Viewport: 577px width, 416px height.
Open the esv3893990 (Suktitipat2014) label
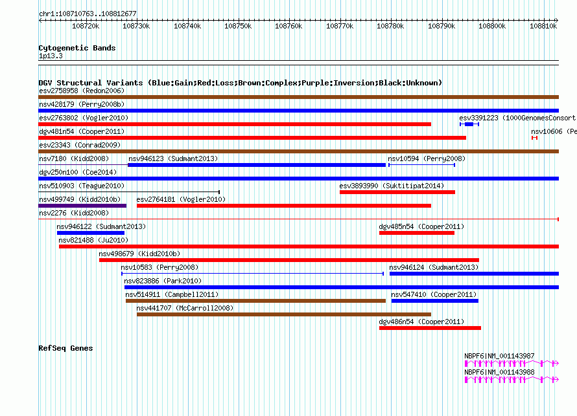392,186
